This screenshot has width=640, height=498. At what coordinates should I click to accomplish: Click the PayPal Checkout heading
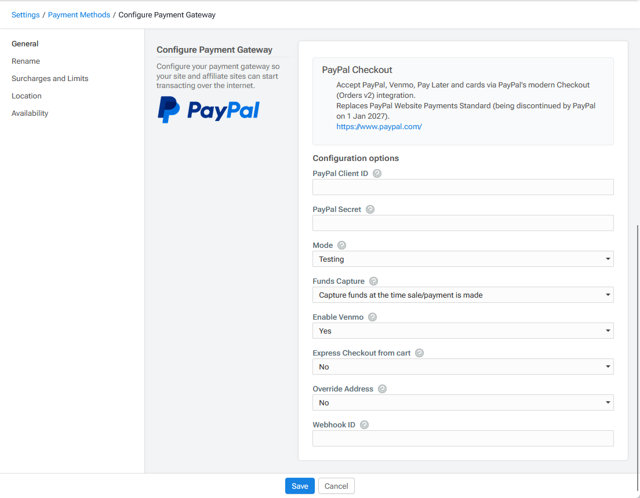(357, 69)
